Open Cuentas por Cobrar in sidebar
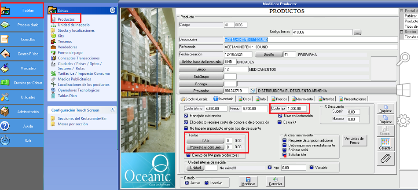Viewport: 418px width, 190px height. coord(22,82)
